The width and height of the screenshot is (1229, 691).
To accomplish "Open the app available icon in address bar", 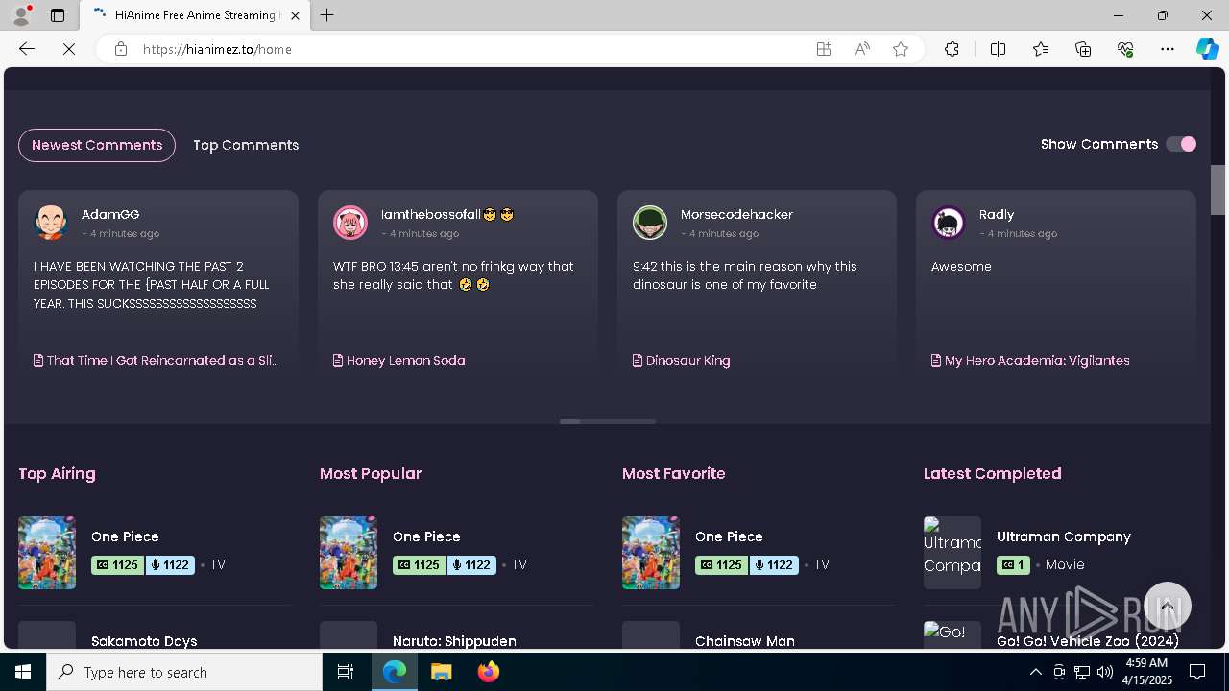I will coord(824,49).
